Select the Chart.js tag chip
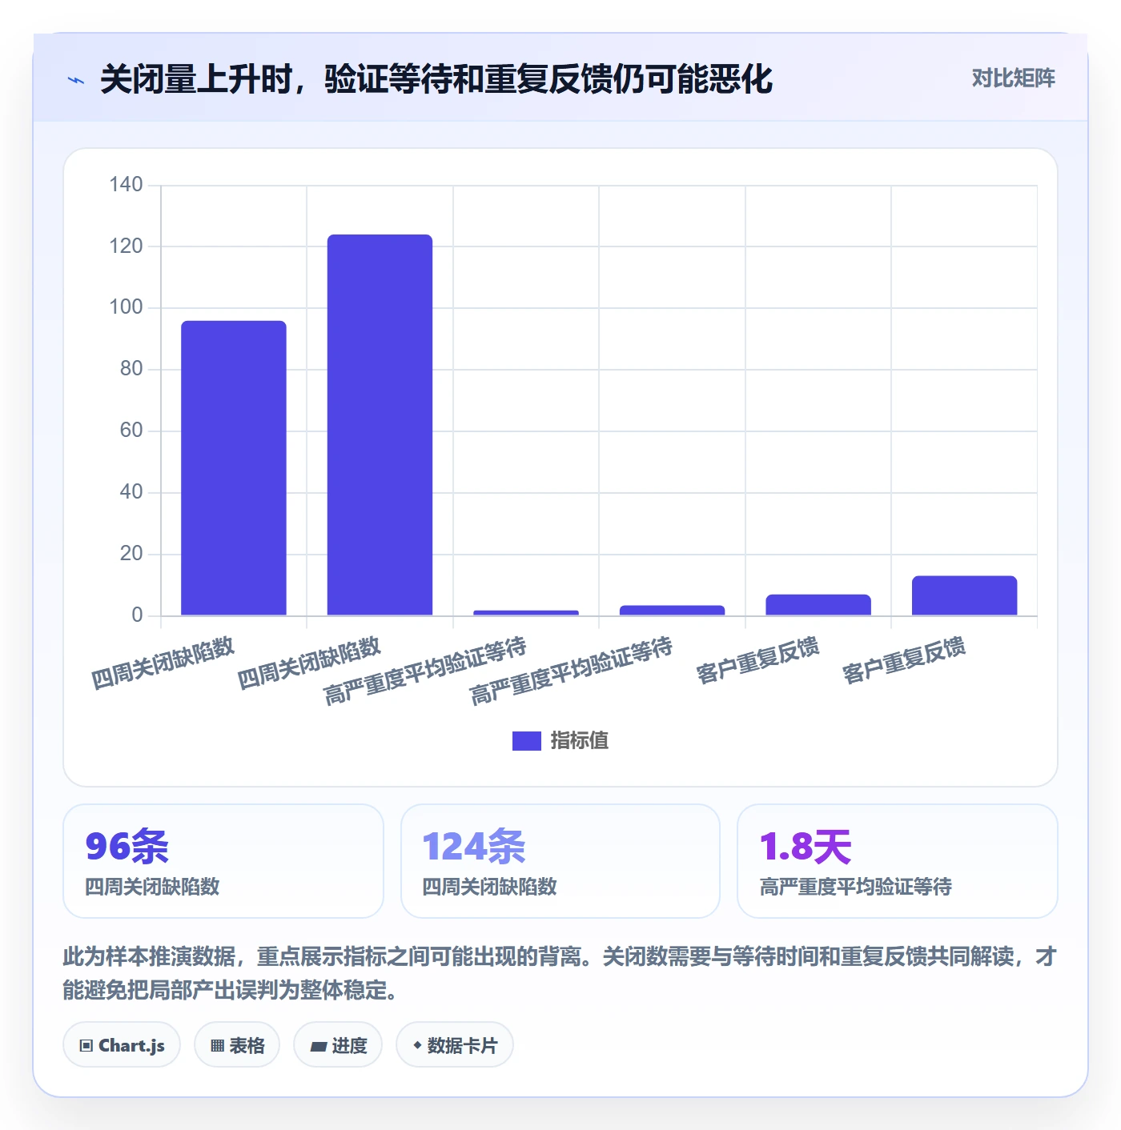 tap(122, 1045)
